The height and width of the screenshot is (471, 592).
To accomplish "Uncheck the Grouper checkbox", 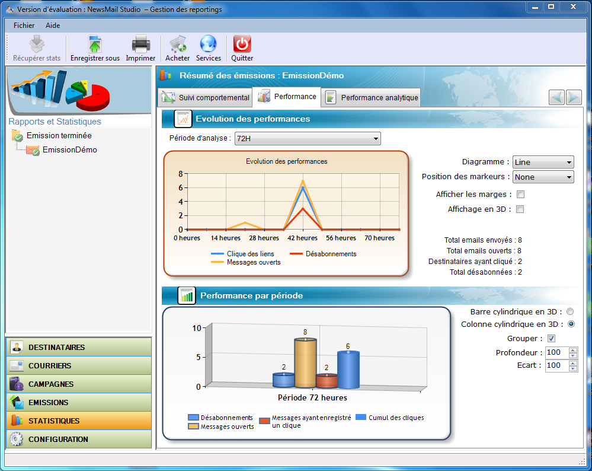I will pyautogui.click(x=551, y=338).
